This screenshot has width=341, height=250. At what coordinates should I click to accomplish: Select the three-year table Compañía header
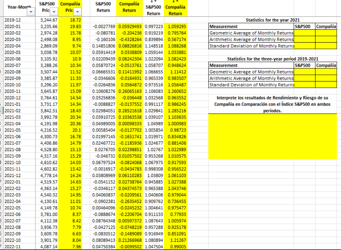326,65
